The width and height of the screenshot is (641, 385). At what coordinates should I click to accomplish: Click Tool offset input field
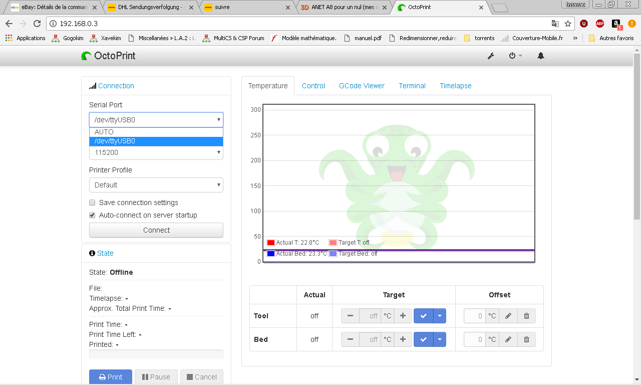[474, 316]
